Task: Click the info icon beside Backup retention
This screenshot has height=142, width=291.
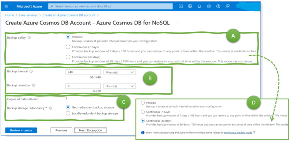Action: [x=33, y=85]
